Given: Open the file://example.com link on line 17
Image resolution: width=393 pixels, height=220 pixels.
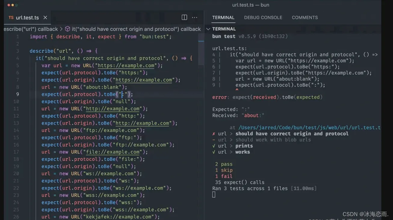Looking at the screenshot, I should (113, 152).
